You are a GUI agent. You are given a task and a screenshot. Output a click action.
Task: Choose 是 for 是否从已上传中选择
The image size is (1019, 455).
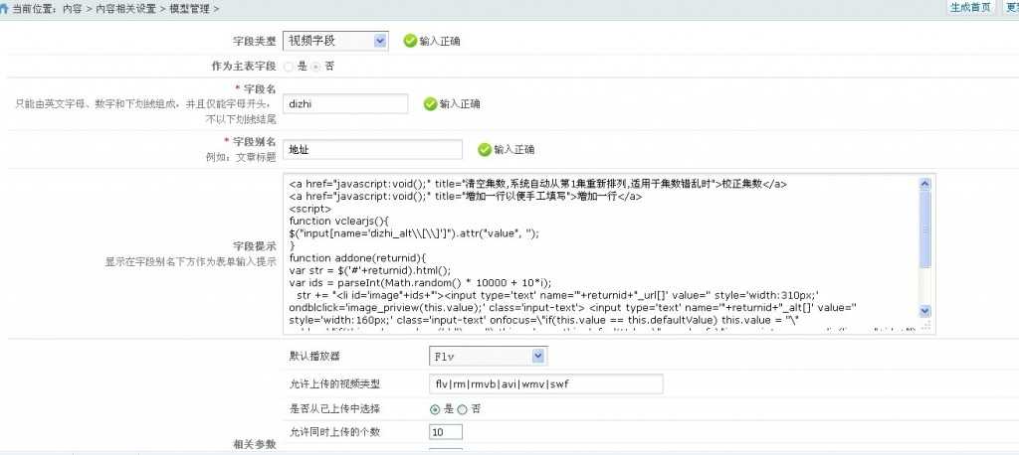click(435, 409)
